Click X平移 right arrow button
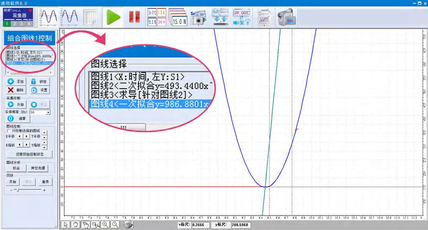This screenshot has height=230, width=428. click(x=27, y=136)
